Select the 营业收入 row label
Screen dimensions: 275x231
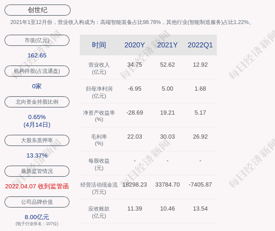[99, 68]
